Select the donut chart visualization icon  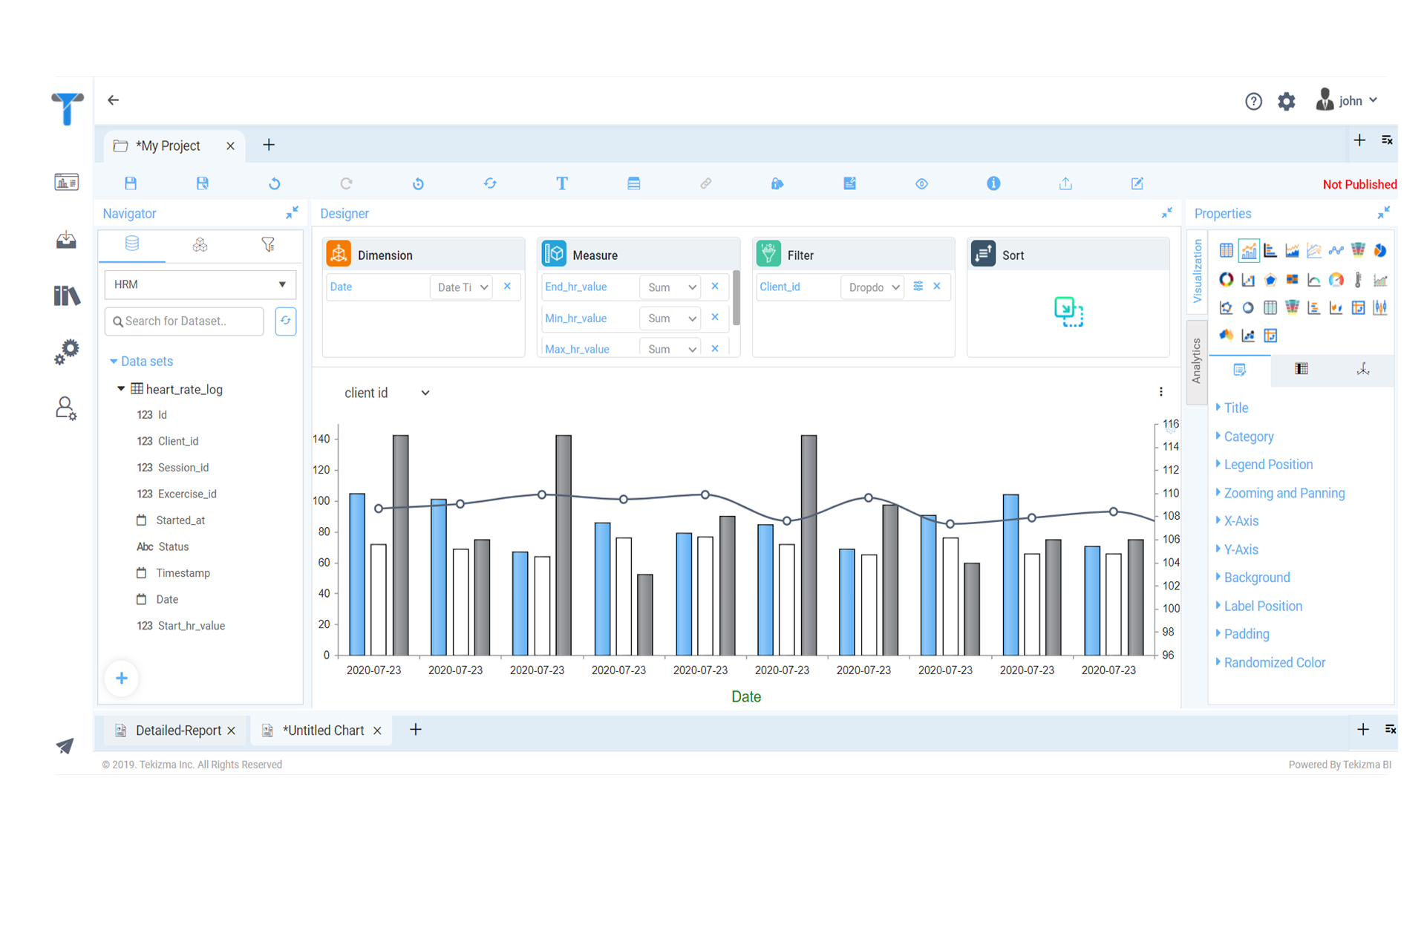[x=1227, y=280]
